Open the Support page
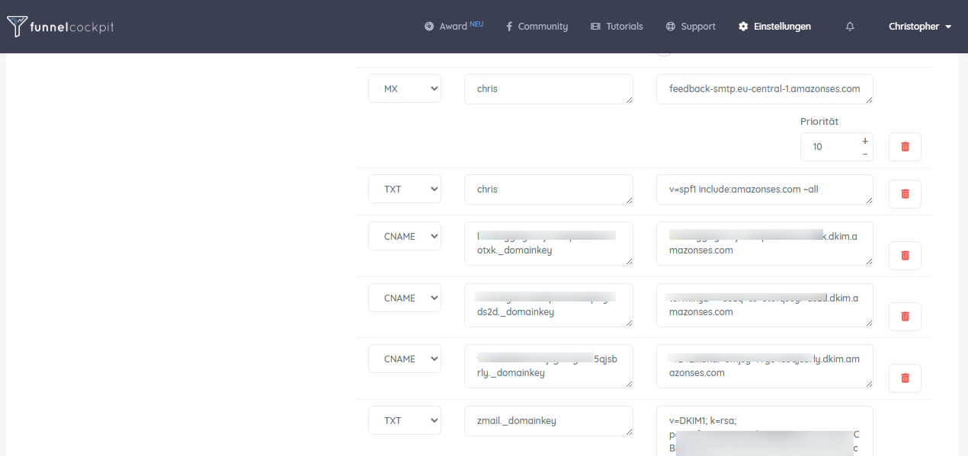 (x=691, y=27)
